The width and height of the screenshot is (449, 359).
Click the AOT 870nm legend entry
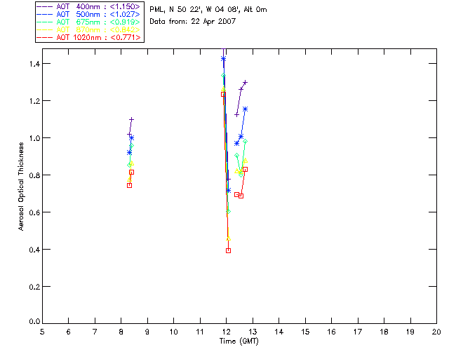click(x=88, y=29)
